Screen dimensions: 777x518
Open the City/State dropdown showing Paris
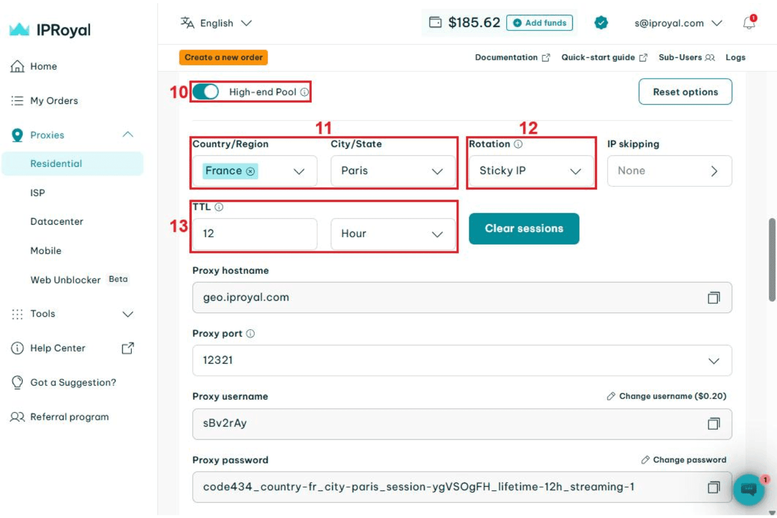[x=393, y=171]
